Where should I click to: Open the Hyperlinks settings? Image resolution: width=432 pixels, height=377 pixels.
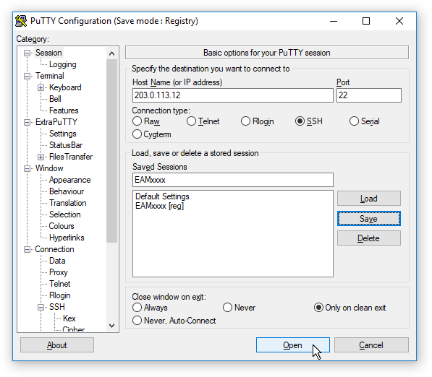click(x=67, y=238)
